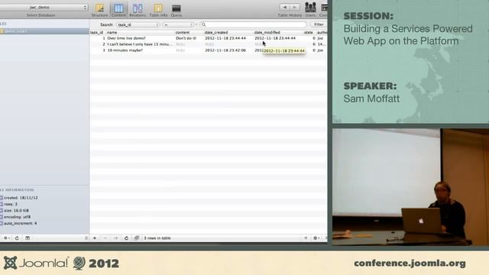489x275 pixels.
Task: Remove selected row with minus button
Action: point(105,238)
